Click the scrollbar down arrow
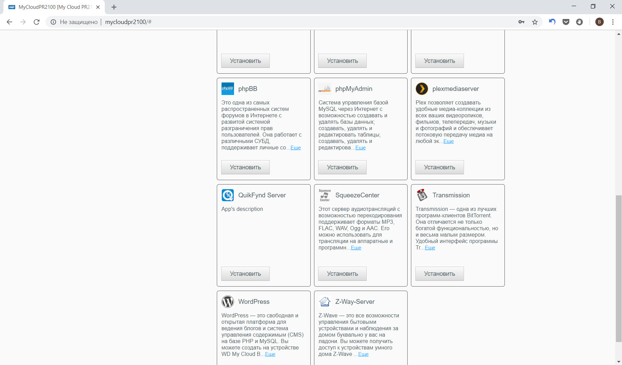 pyautogui.click(x=619, y=361)
